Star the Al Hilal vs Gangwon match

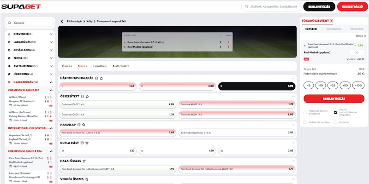(x=10, y=105)
